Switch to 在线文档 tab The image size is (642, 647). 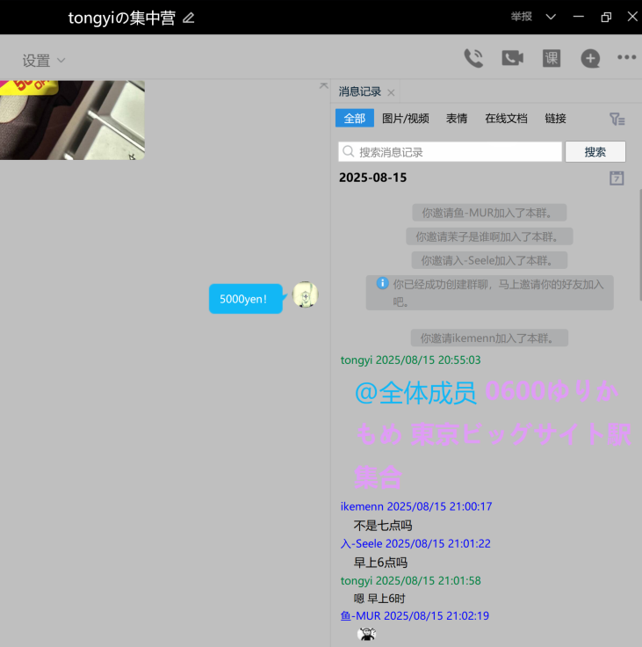tap(506, 119)
